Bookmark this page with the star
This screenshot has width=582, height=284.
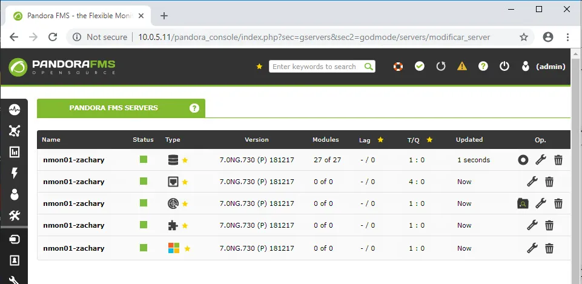[524, 37]
